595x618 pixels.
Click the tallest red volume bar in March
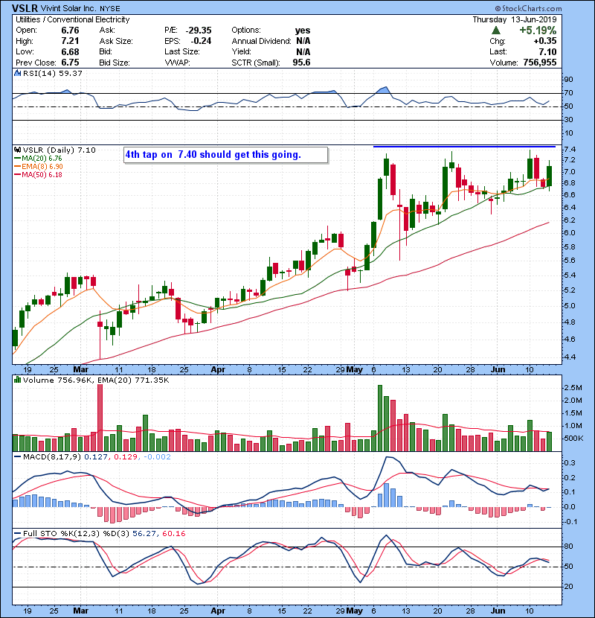pyautogui.click(x=100, y=418)
